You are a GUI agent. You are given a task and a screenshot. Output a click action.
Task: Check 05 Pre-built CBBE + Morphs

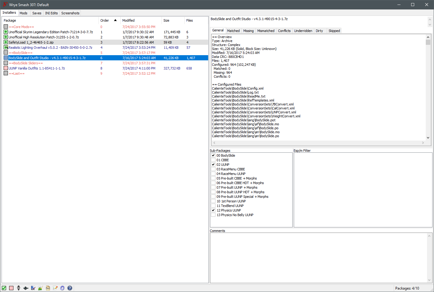coord(213,178)
